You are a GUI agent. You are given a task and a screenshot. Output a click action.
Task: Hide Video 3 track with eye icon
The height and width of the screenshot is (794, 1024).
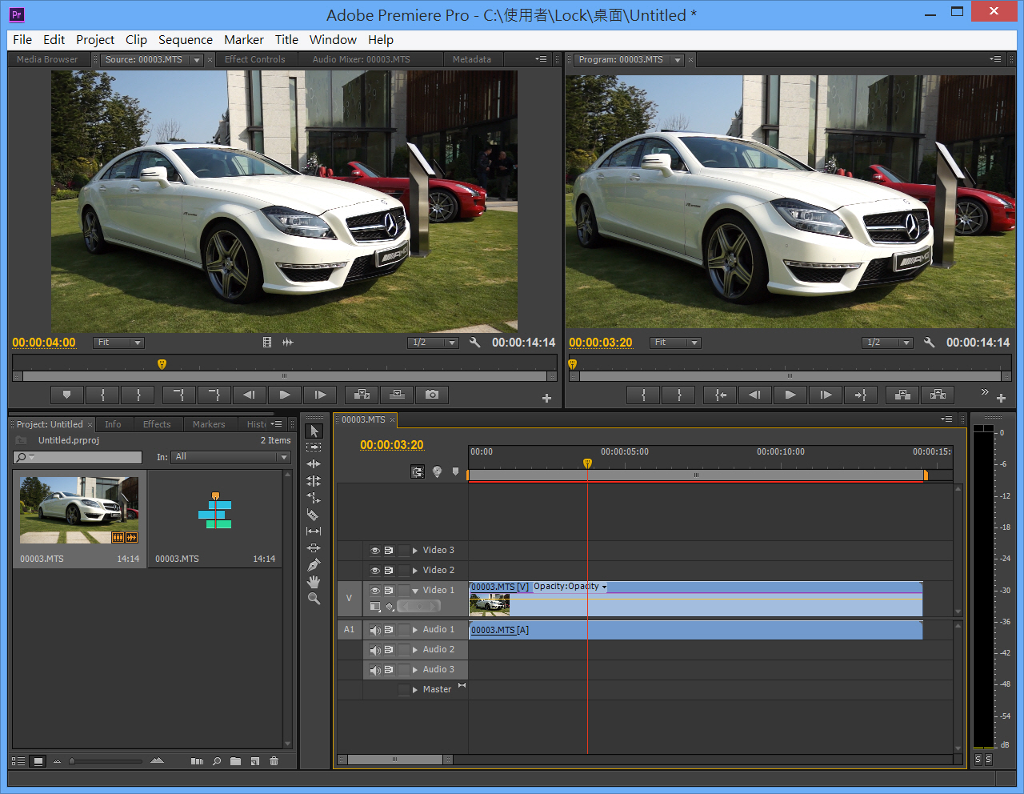(375, 551)
